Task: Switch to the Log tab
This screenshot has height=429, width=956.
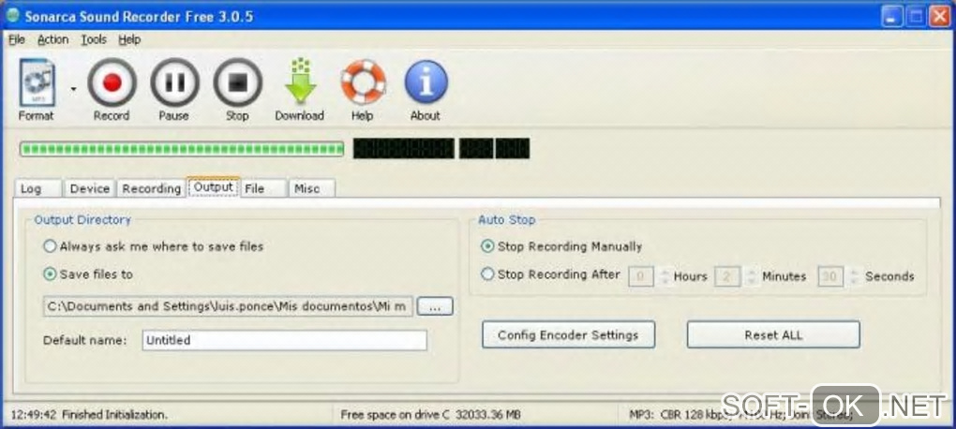Action: click(37, 188)
